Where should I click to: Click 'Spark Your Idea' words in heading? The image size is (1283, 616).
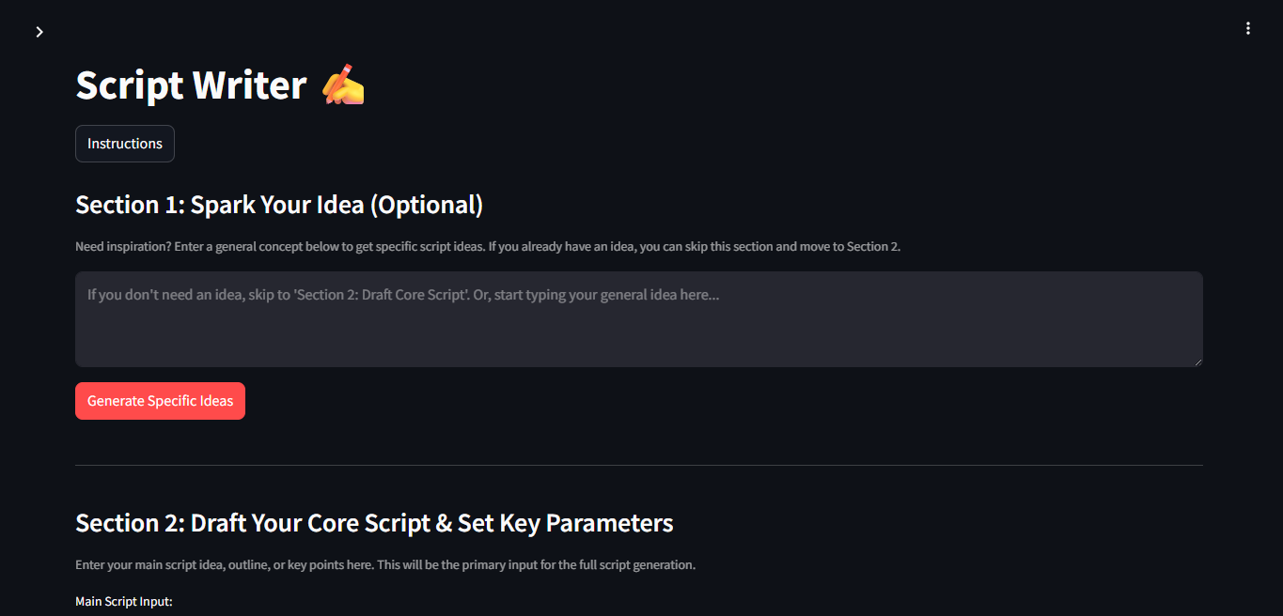(x=277, y=205)
